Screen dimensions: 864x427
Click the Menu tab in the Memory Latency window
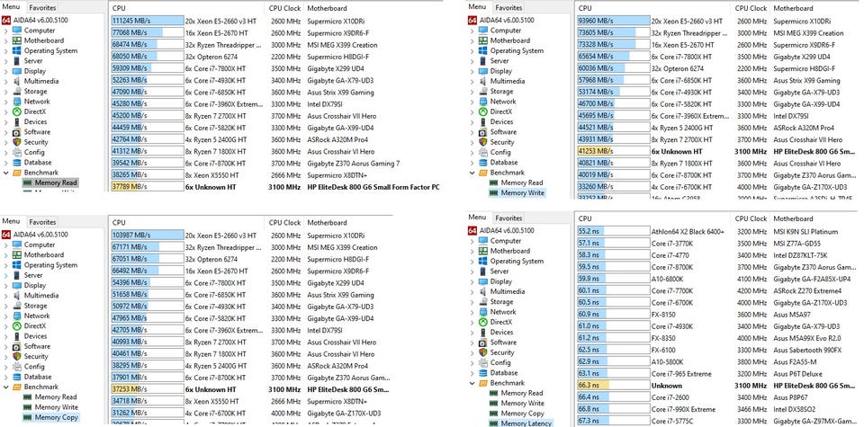click(x=477, y=218)
